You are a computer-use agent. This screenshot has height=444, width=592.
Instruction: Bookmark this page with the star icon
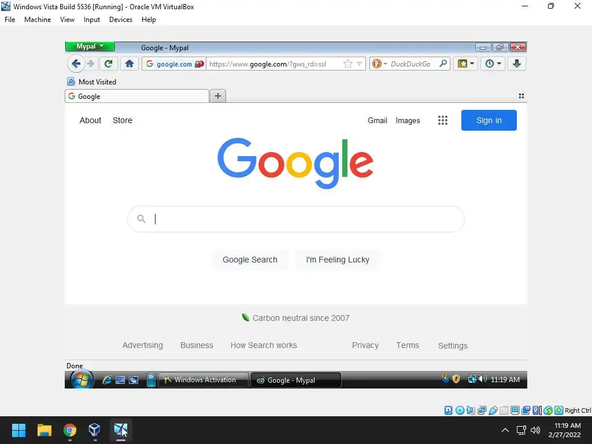tap(347, 64)
